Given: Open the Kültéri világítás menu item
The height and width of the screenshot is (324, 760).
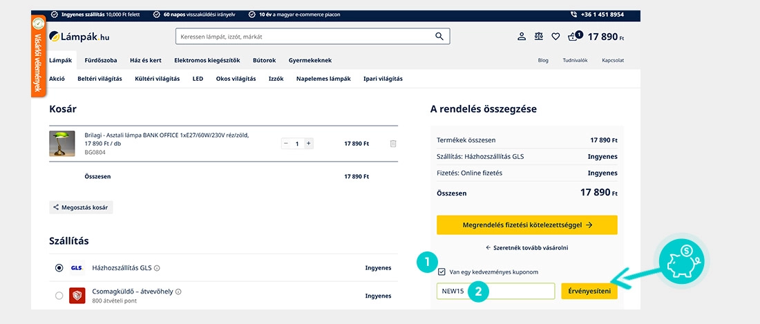Looking at the screenshot, I should click(x=157, y=79).
